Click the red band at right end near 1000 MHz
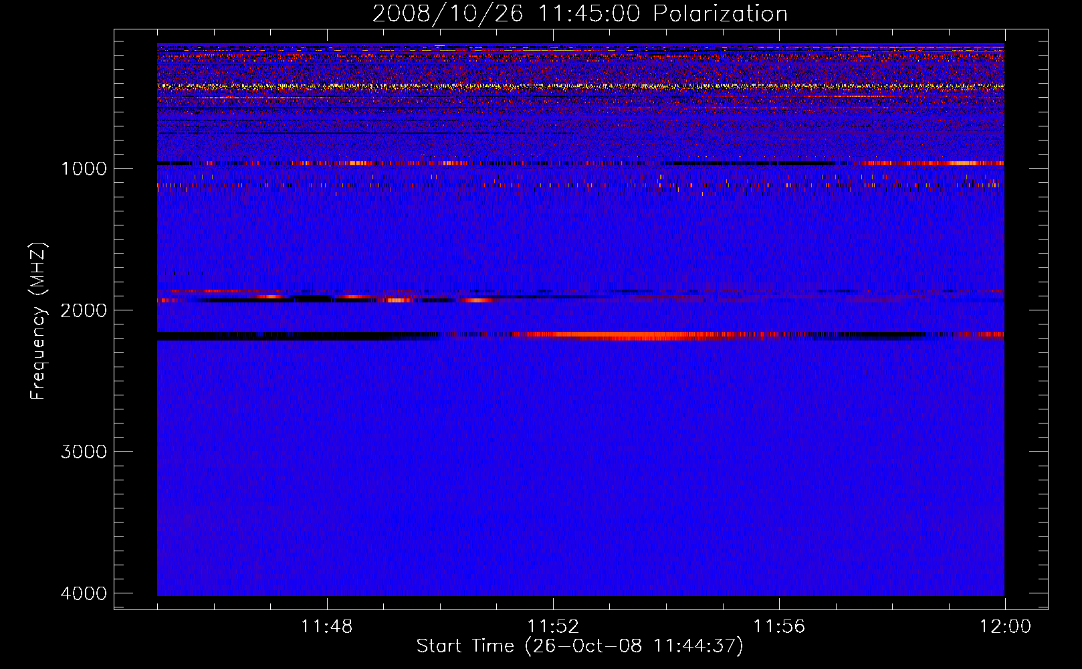Viewport: 1082px width, 669px height. click(933, 163)
